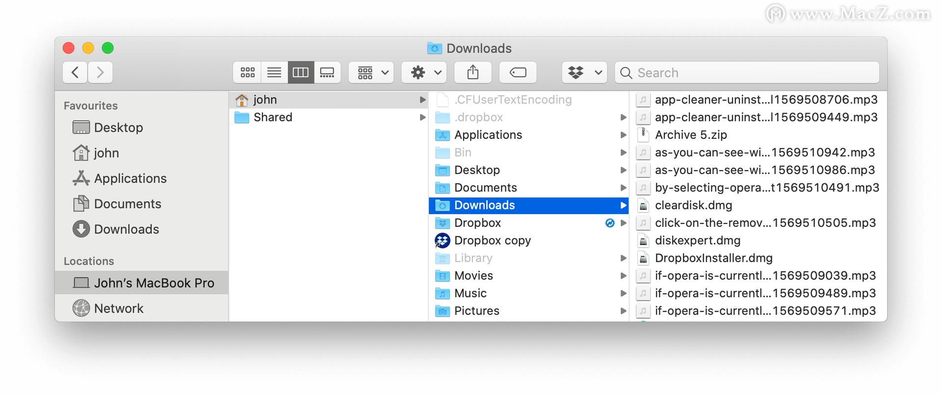Select the highlighted Downloads folder row
Viewport: 942px width, 394px height.
coord(529,205)
